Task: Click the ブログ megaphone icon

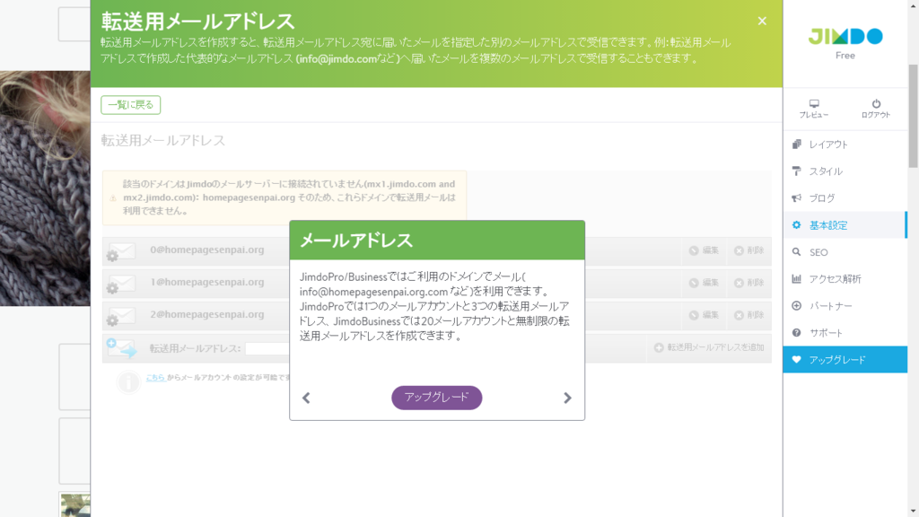Action: 797,198
